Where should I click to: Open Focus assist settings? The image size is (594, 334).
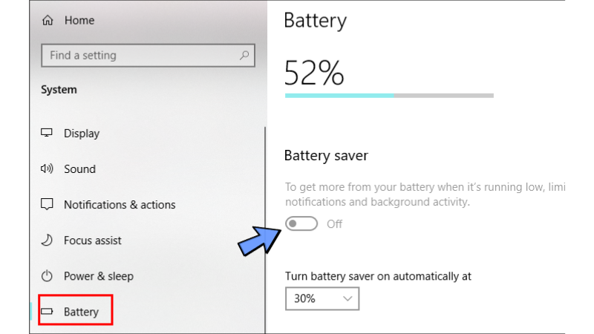pos(93,240)
